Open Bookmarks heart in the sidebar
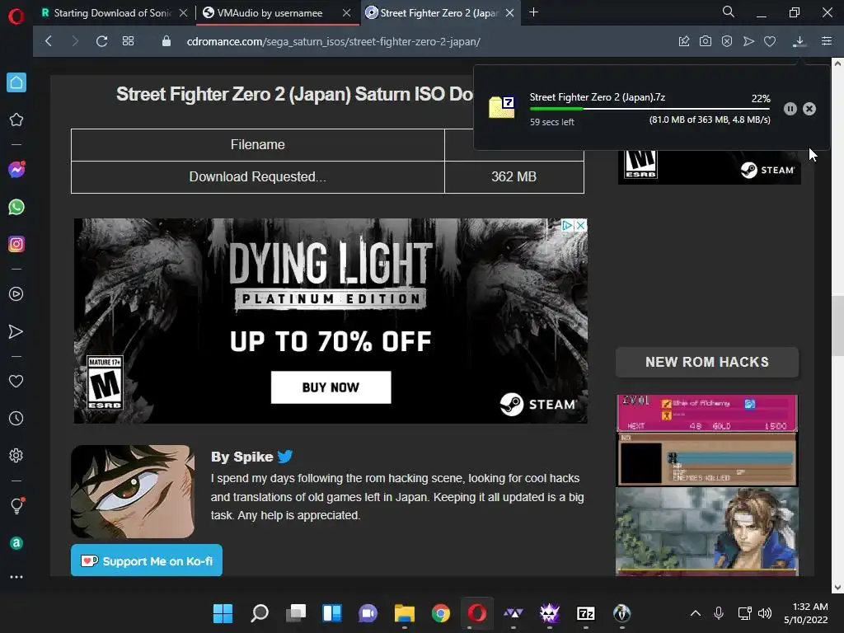844x633 pixels. [x=16, y=381]
